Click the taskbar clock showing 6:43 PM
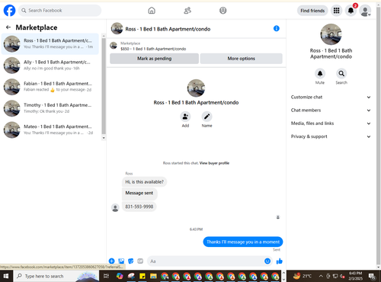 [x=355, y=276]
